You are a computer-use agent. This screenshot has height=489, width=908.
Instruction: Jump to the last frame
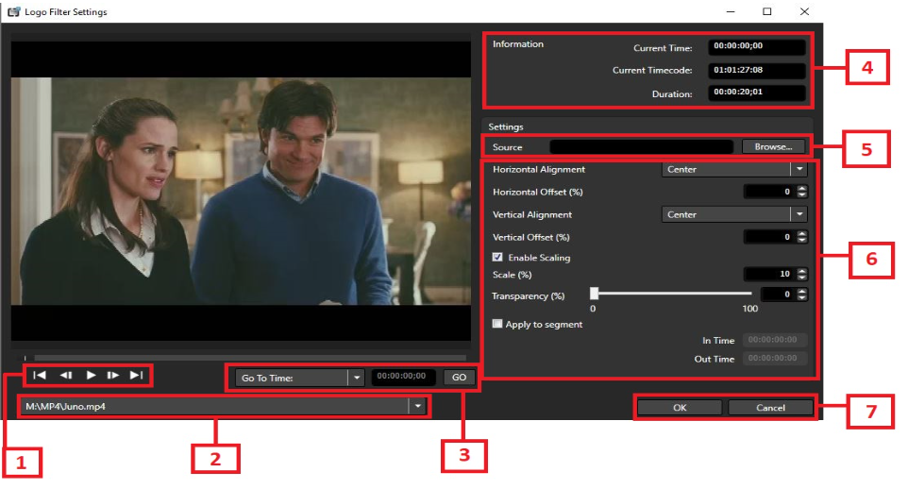[137, 376]
